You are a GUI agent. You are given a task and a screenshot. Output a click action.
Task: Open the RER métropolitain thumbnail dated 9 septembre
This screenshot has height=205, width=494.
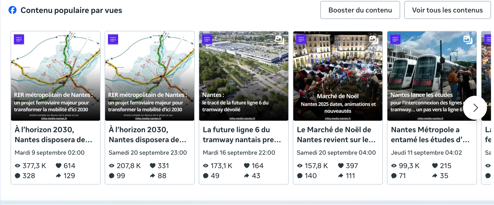pos(56,76)
